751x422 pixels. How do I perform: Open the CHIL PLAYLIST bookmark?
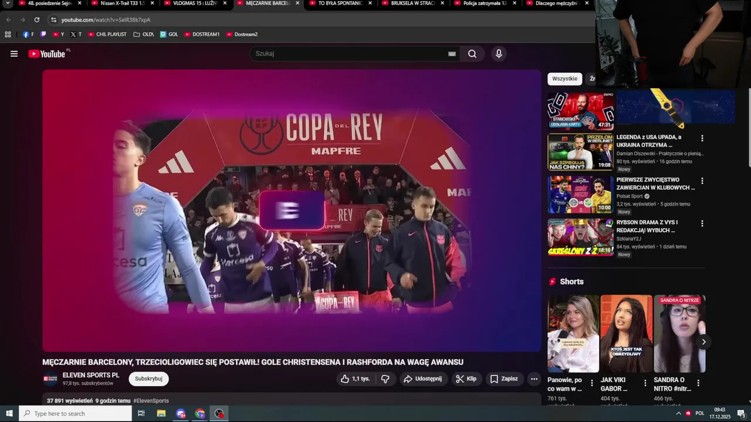(x=107, y=35)
